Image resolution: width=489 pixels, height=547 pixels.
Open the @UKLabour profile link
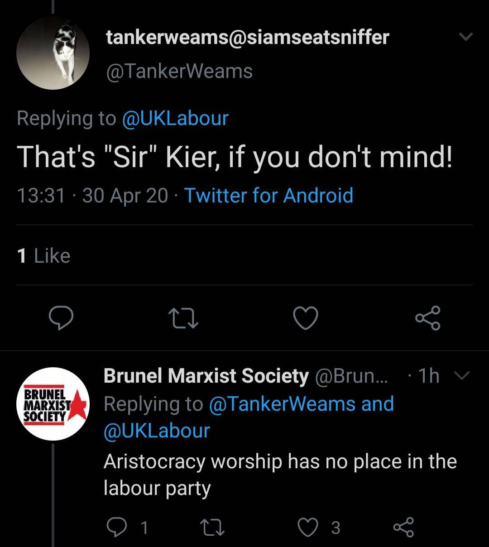pyautogui.click(x=176, y=117)
